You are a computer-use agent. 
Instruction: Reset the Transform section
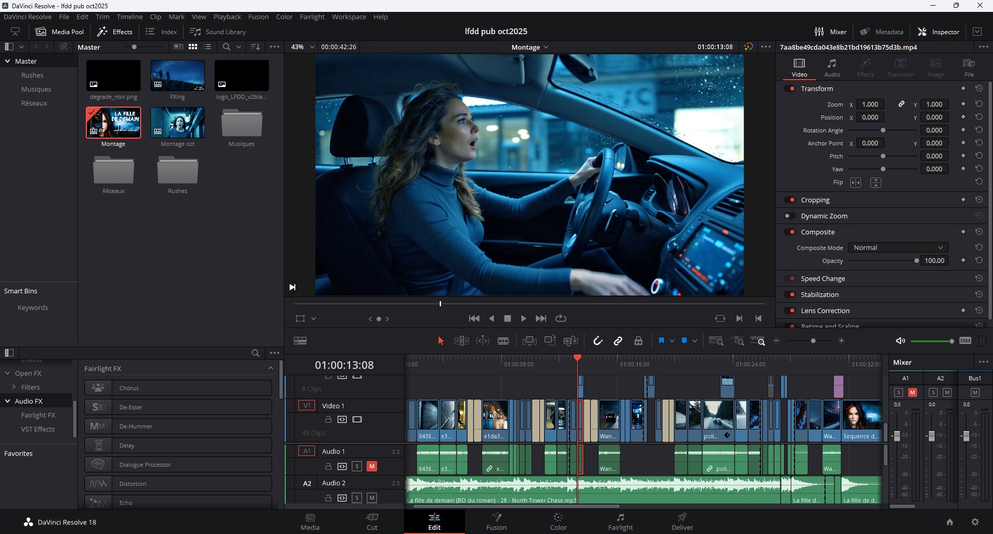coord(979,88)
